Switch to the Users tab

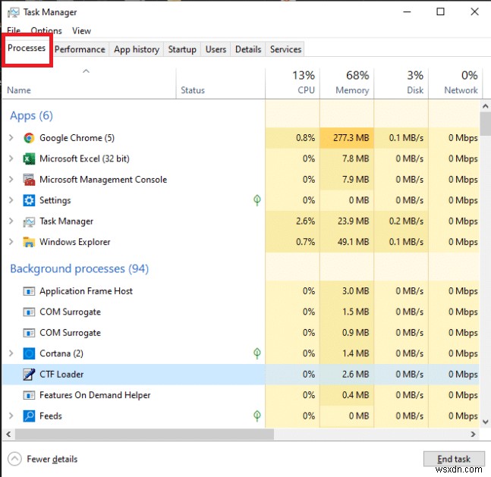216,49
